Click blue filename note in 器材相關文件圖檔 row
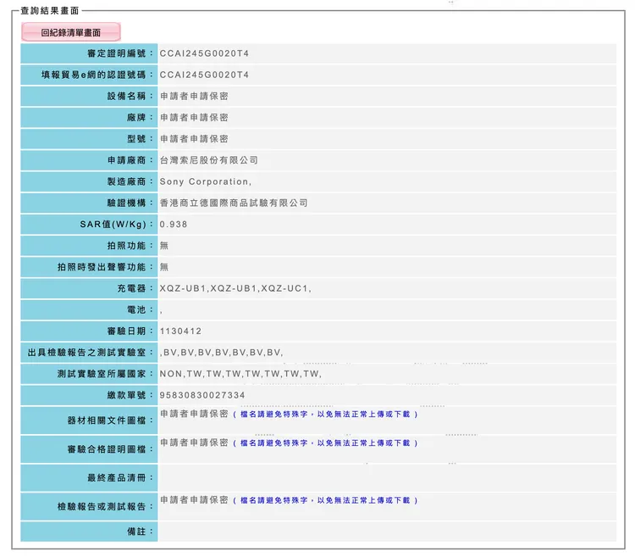 (325, 415)
